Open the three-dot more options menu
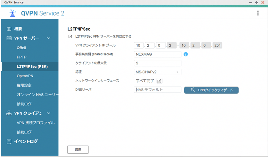 coord(258,13)
